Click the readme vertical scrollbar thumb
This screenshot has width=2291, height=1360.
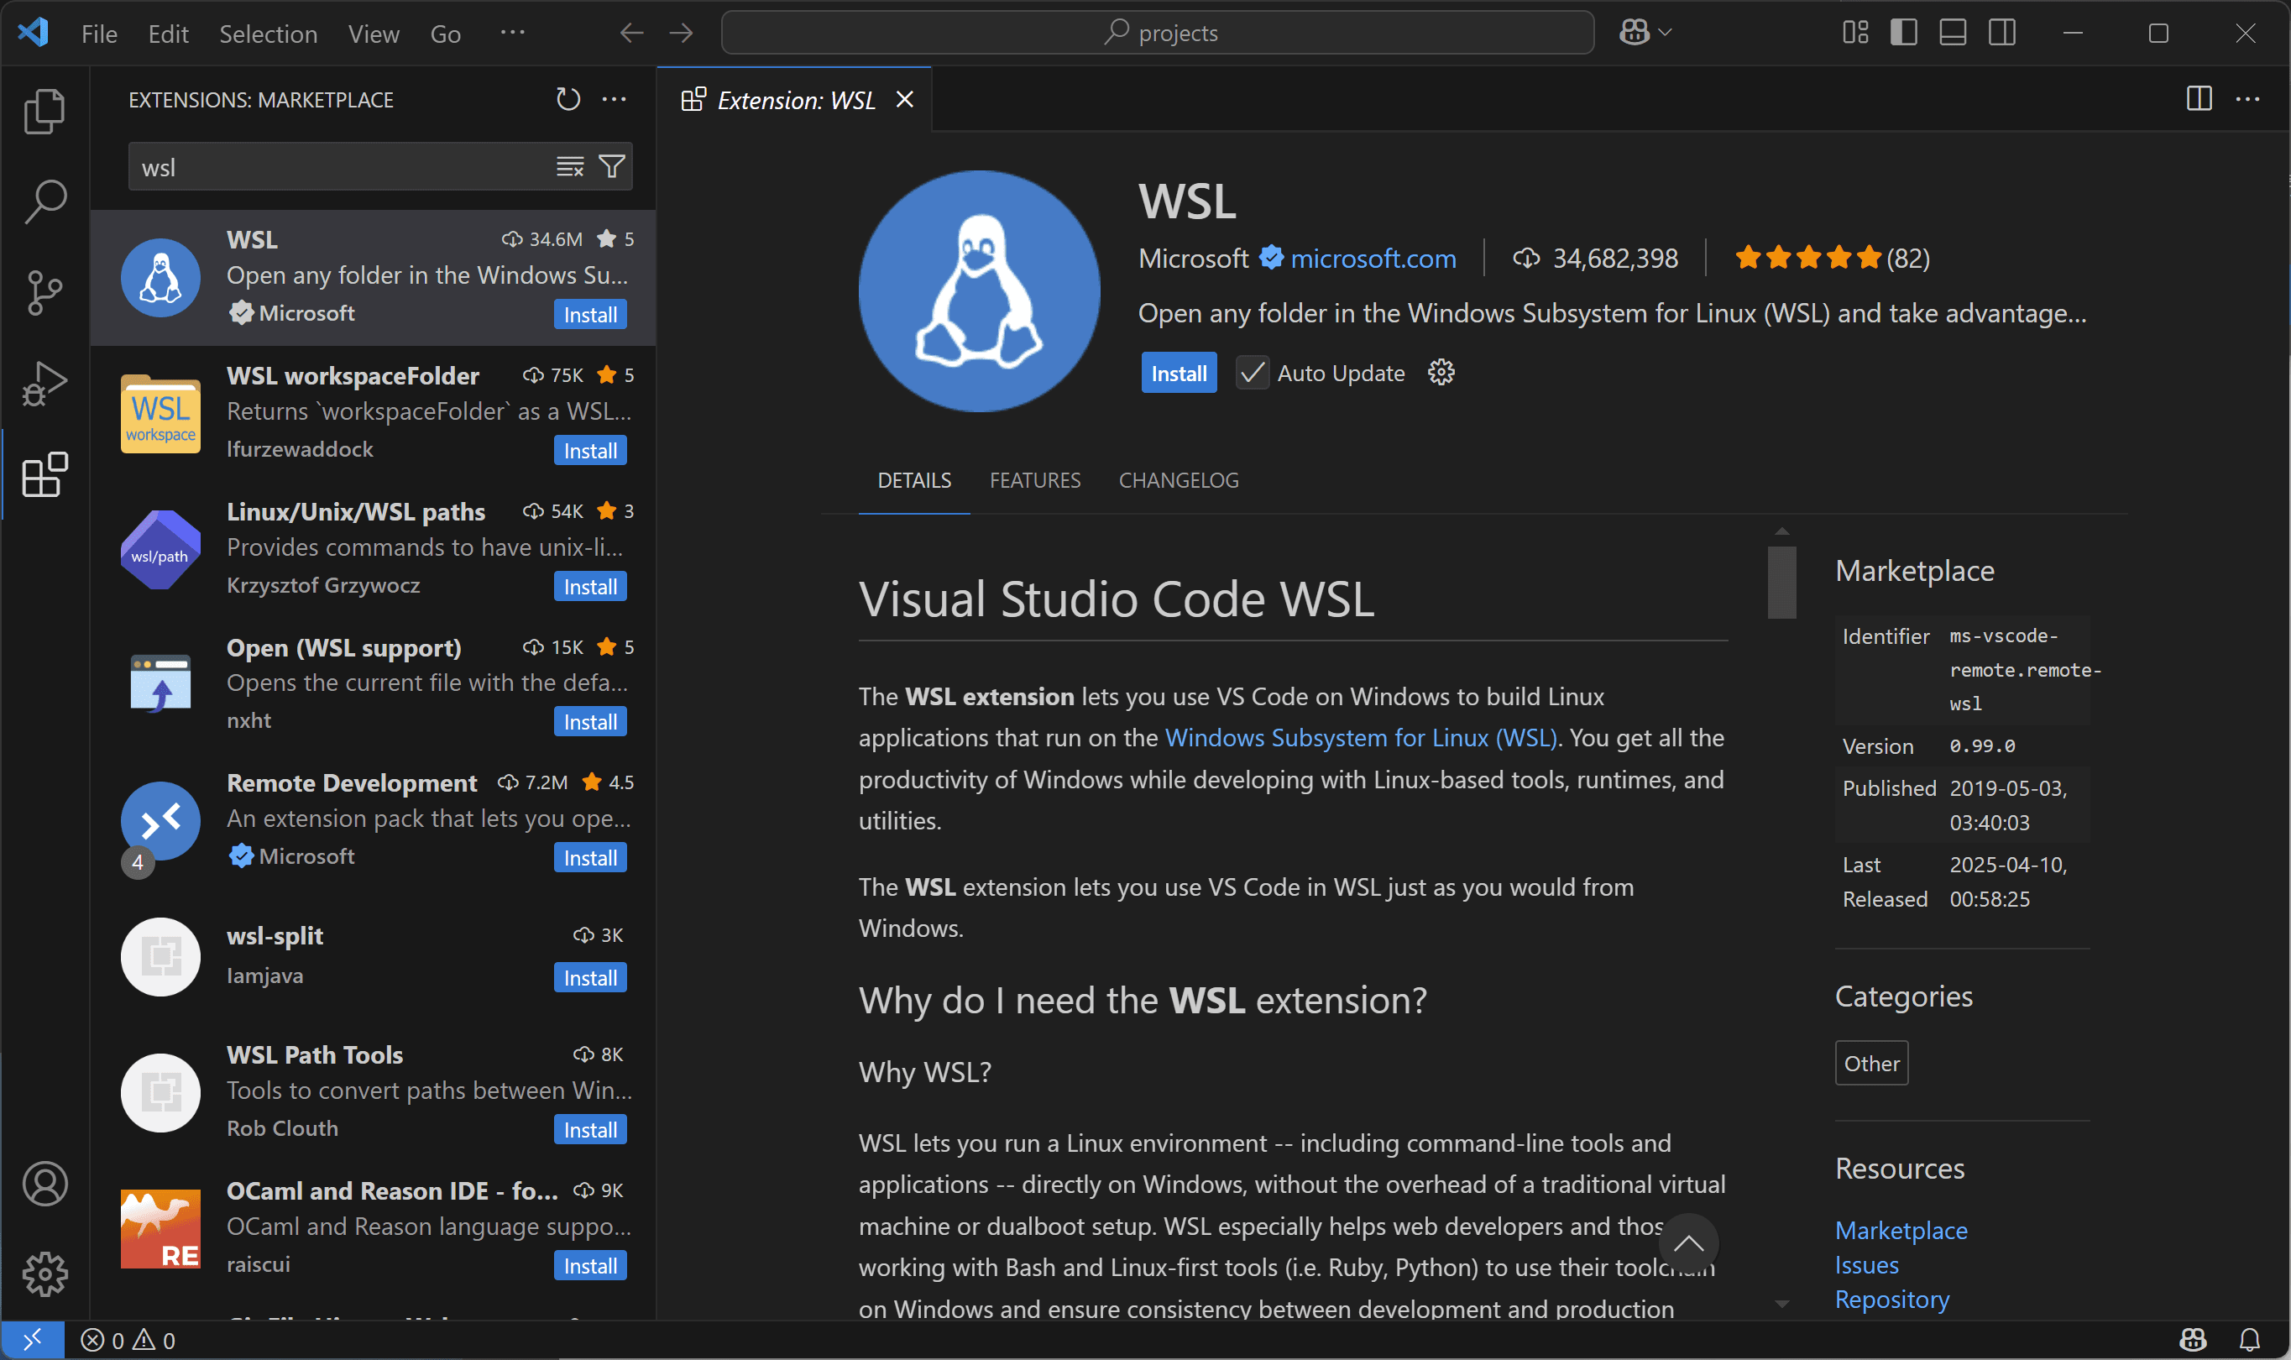coord(1781,582)
